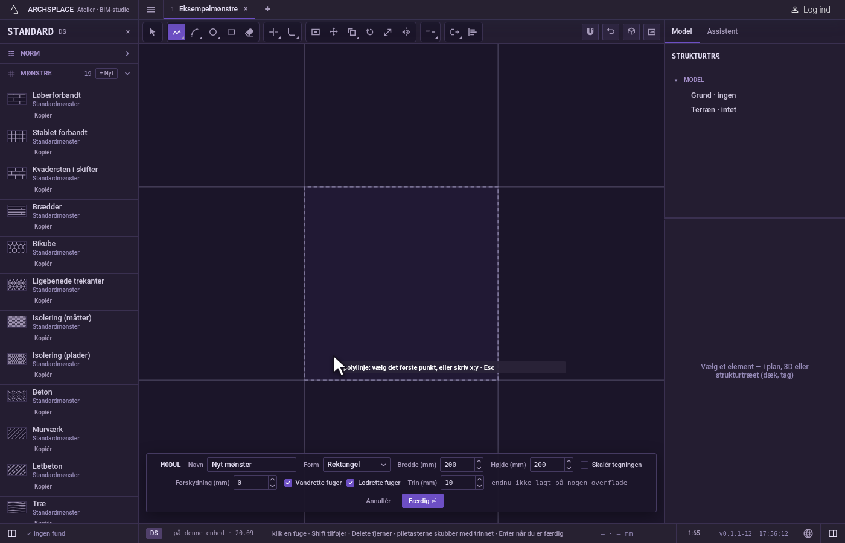Screen dimensions: 845x543
Task: Add a new tab with plus
Action: coord(267,9)
